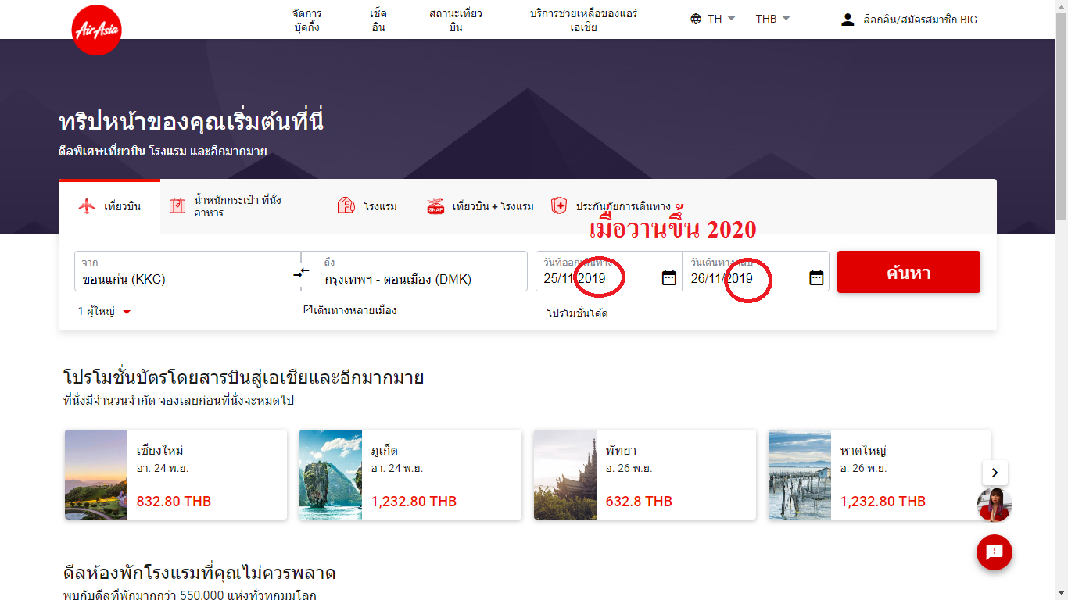
Task: Open the red chat message button
Action: point(995,552)
